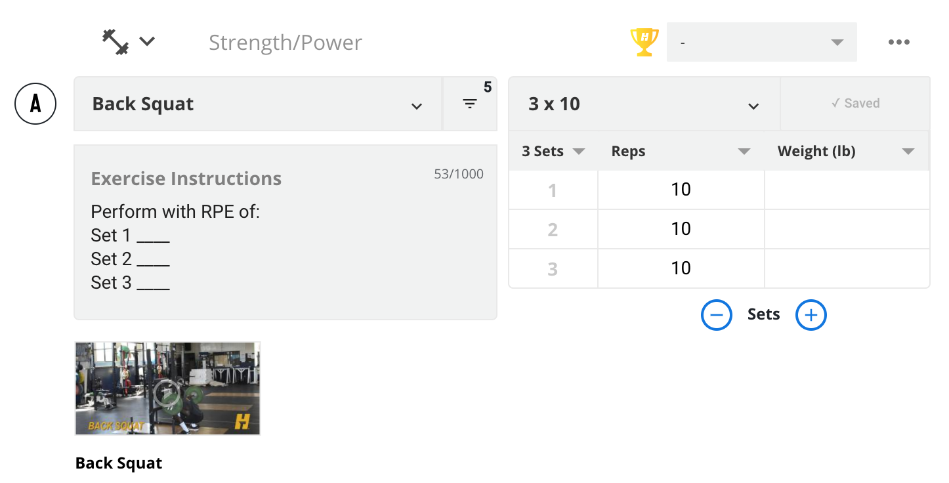Screen dimensions: 949x483
Task: Click the circled letter A block marker
Action: pos(35,104)
